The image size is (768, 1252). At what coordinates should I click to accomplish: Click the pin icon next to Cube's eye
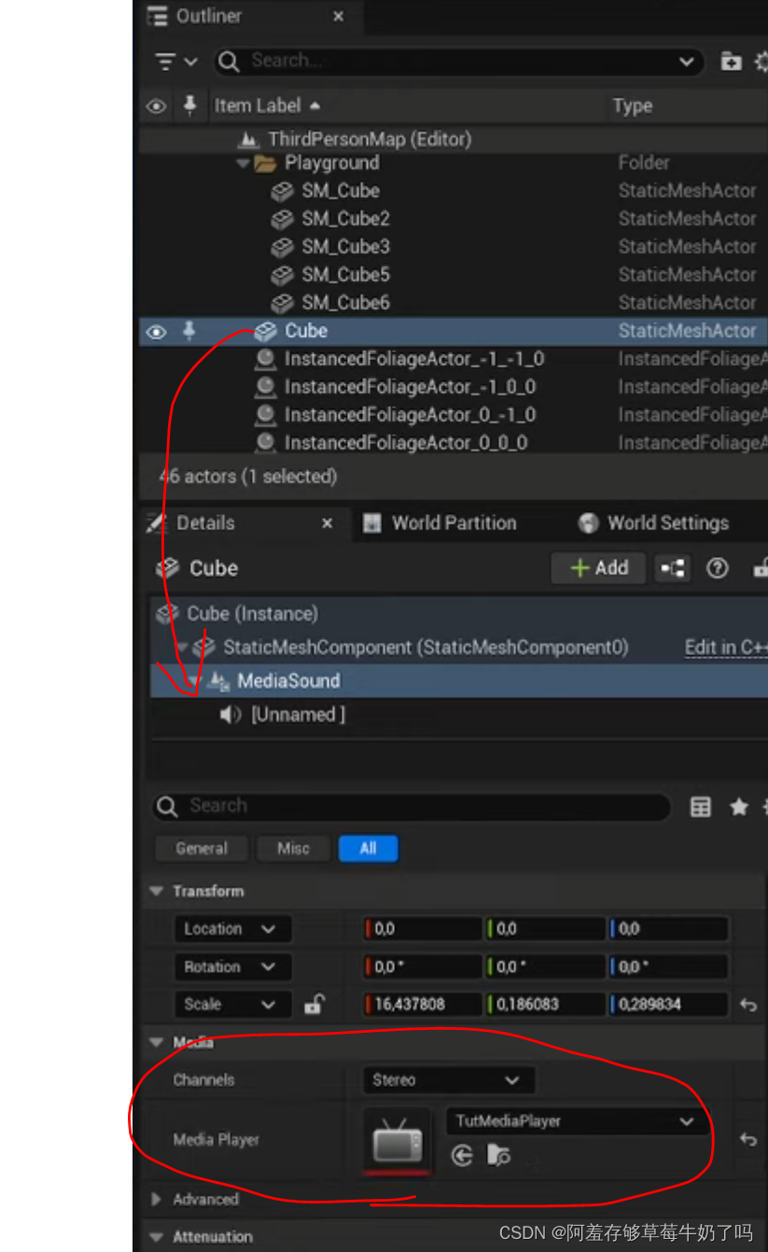190,331
